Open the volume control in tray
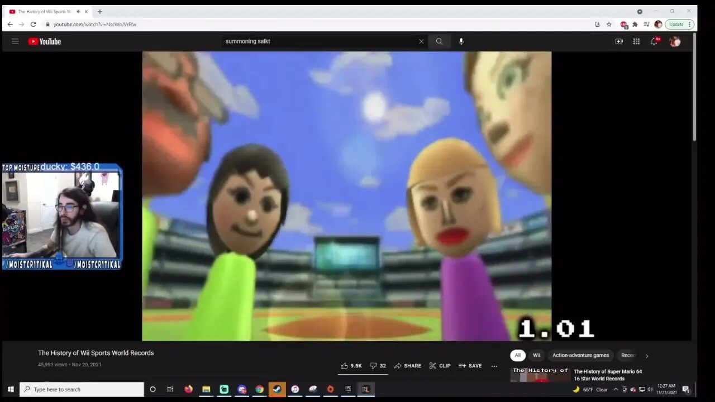Viewport: 715px width, 402px height. 650,390
